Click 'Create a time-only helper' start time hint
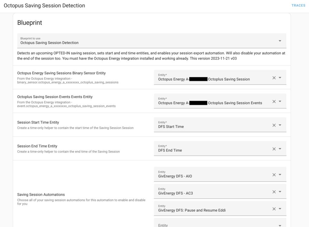This screenshot has width=309, height=227. (x=75, y=128)
